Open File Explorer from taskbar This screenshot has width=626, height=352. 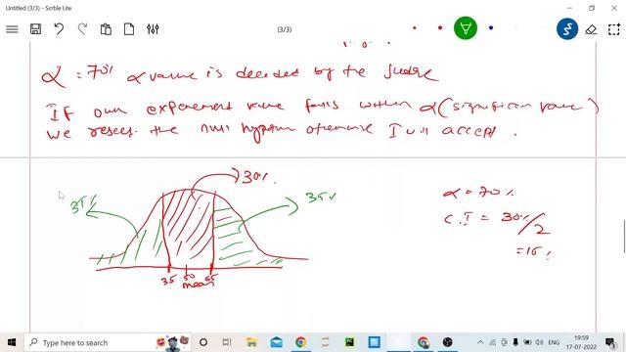pyautogui.click(x=251, y=342)
